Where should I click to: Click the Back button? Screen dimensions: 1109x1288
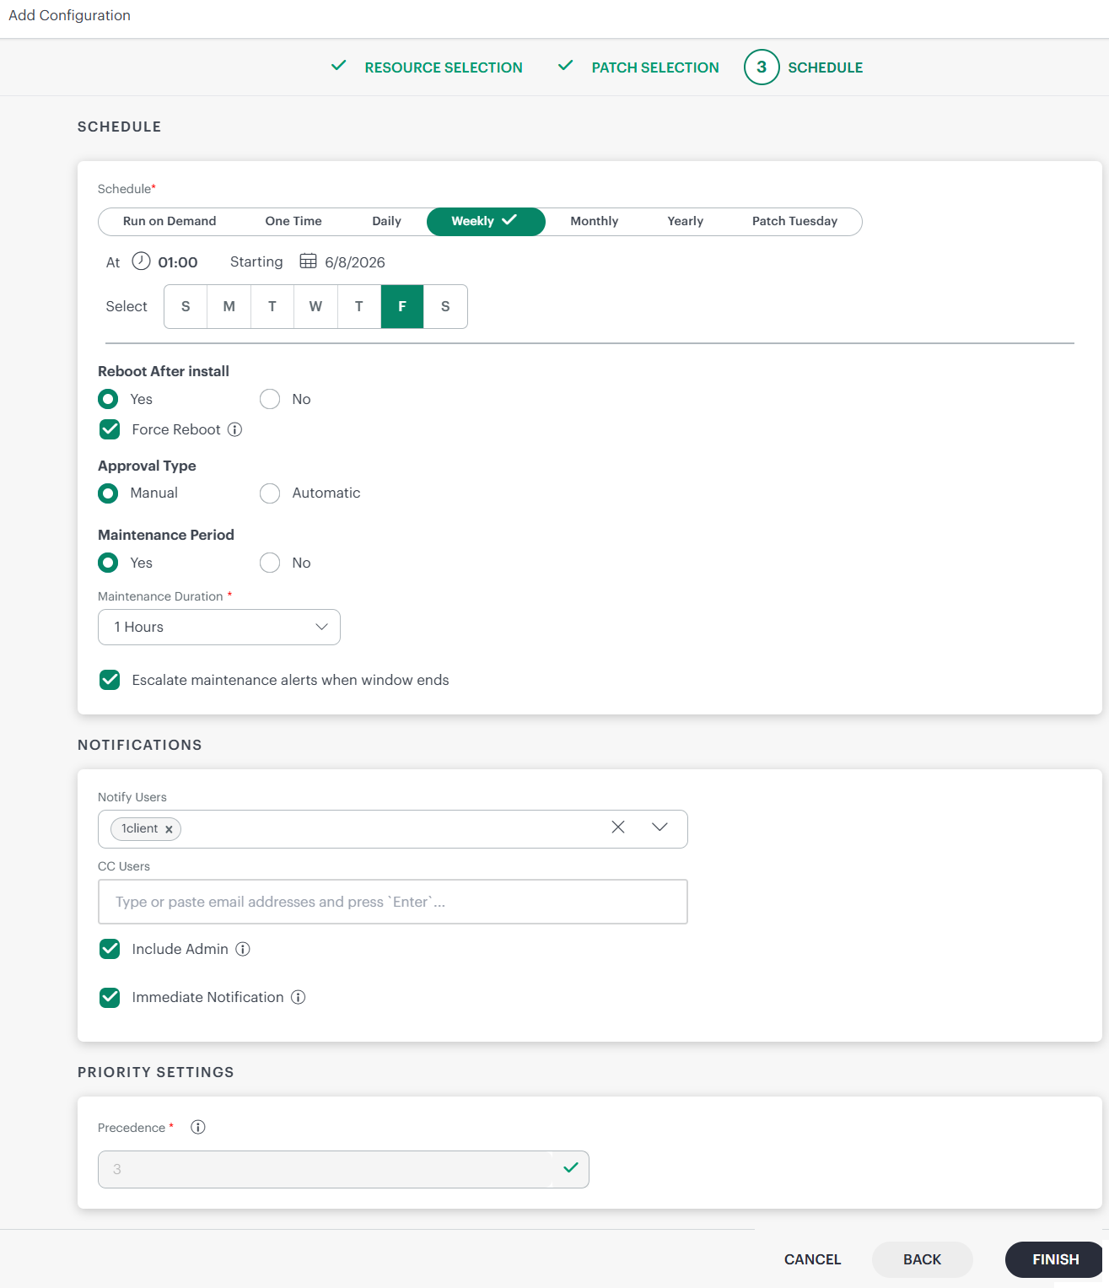[x=923, y=1259]
